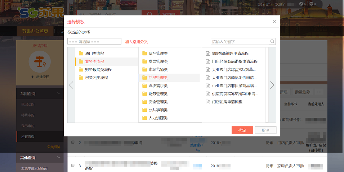Click the 加入常用分类 link

point(136,42)
